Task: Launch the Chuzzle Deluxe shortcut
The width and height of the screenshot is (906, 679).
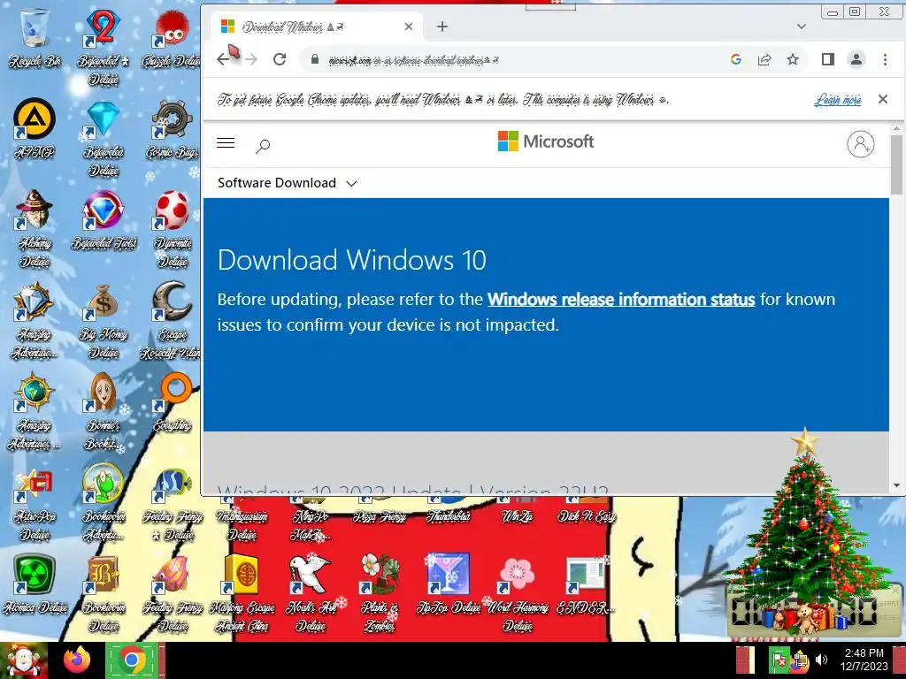Action: point(172,38)
